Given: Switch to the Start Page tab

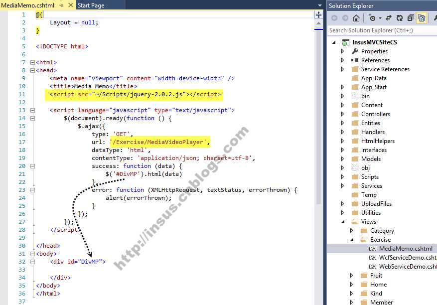Looking at the screenshot, I should [91, 5].
